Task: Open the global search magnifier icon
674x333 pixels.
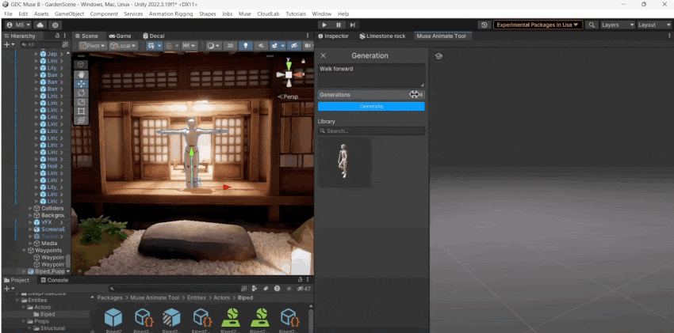Action: pyautogui.click(x=592, y=25)
